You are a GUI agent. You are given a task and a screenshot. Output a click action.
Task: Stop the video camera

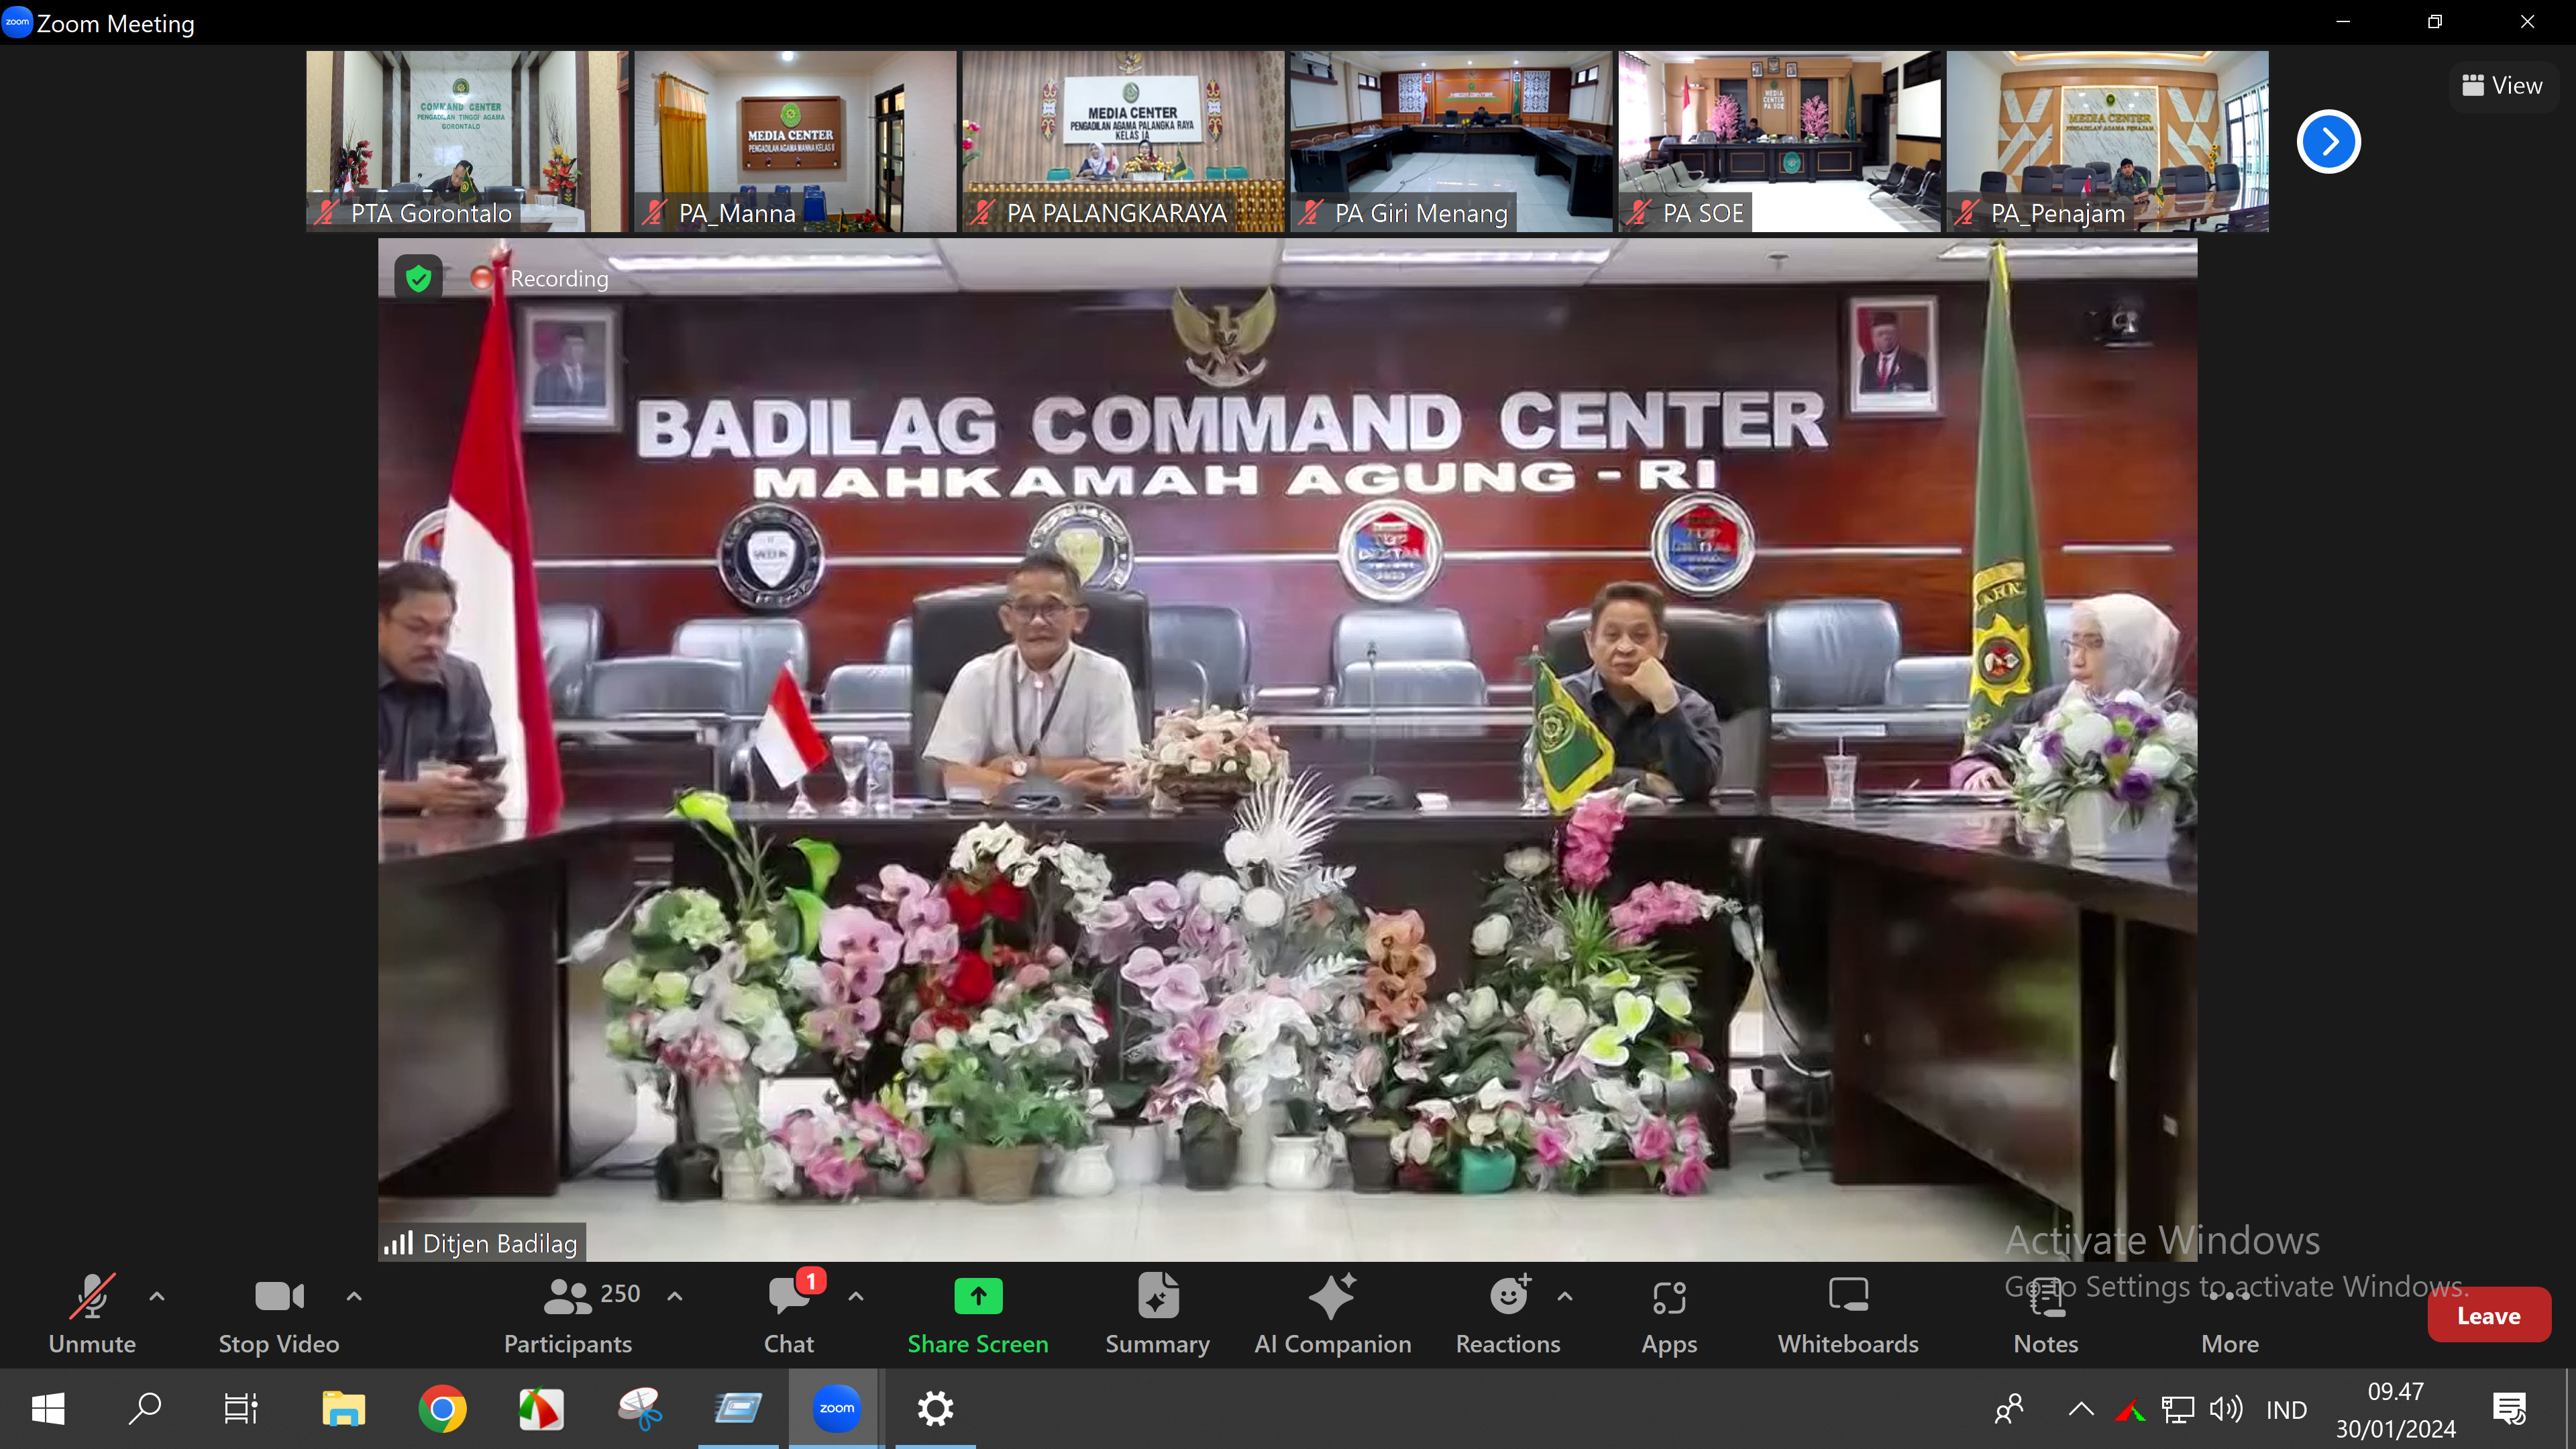(279, 1313)
